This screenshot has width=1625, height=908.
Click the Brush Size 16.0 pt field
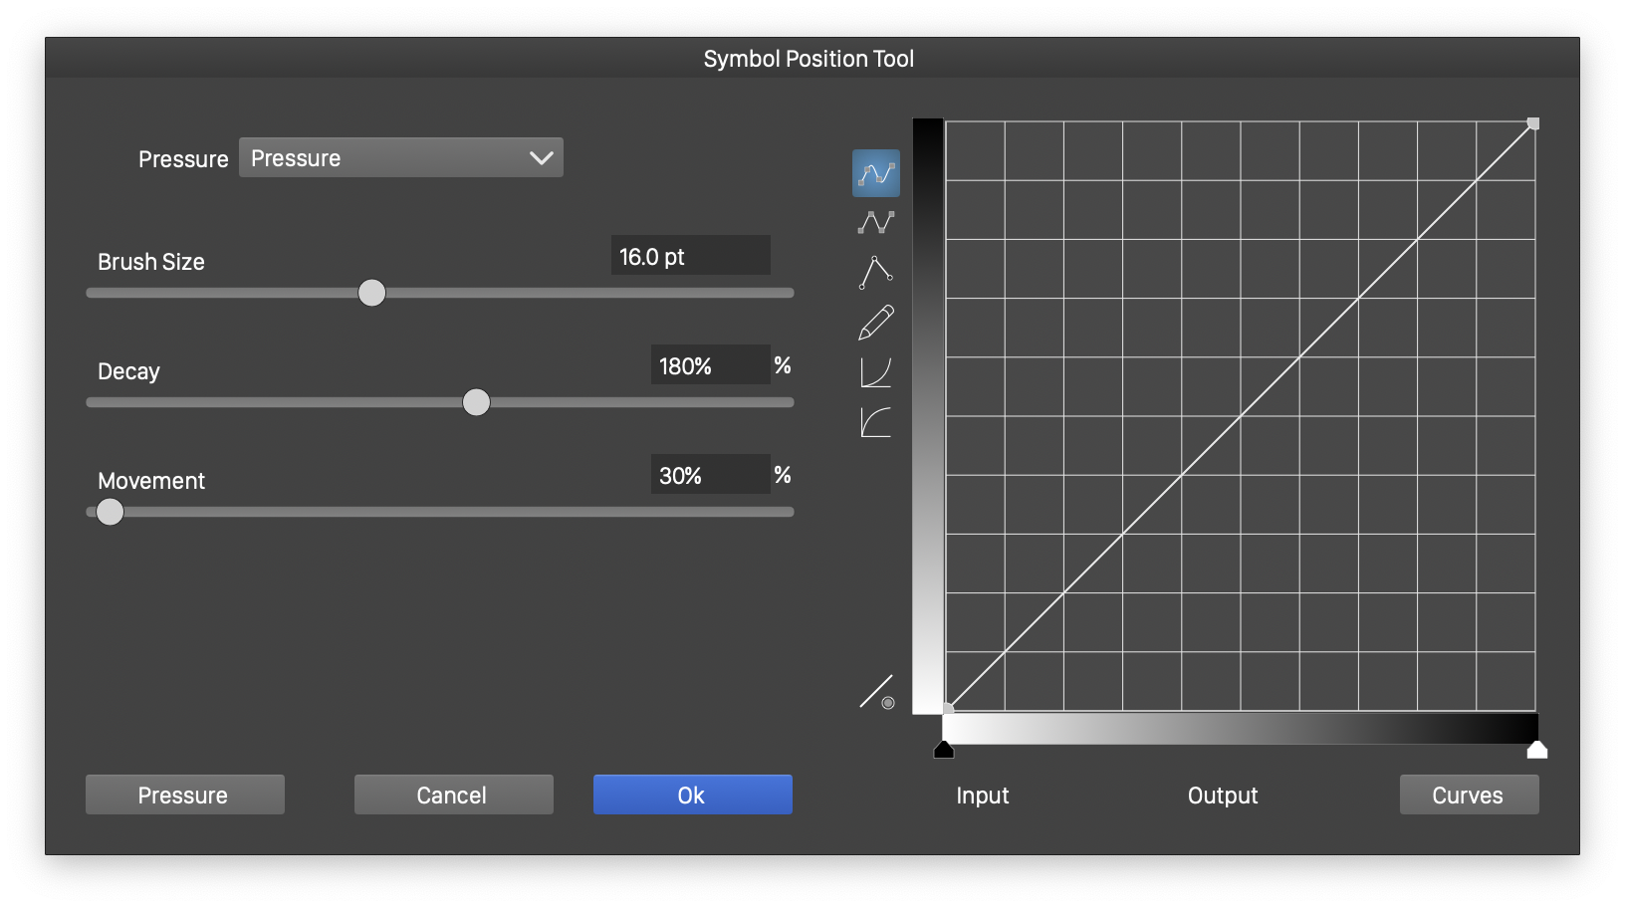click(x=691, y=256)
